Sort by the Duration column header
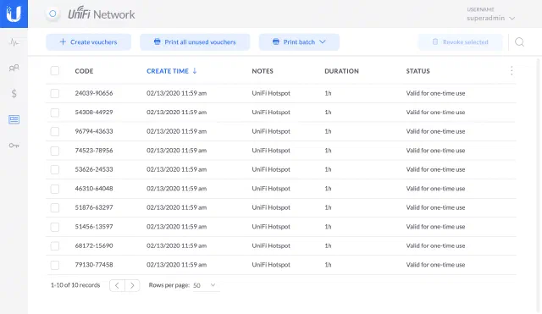The height and width of the screenshot is (314, 542). (x=341, y=71)
